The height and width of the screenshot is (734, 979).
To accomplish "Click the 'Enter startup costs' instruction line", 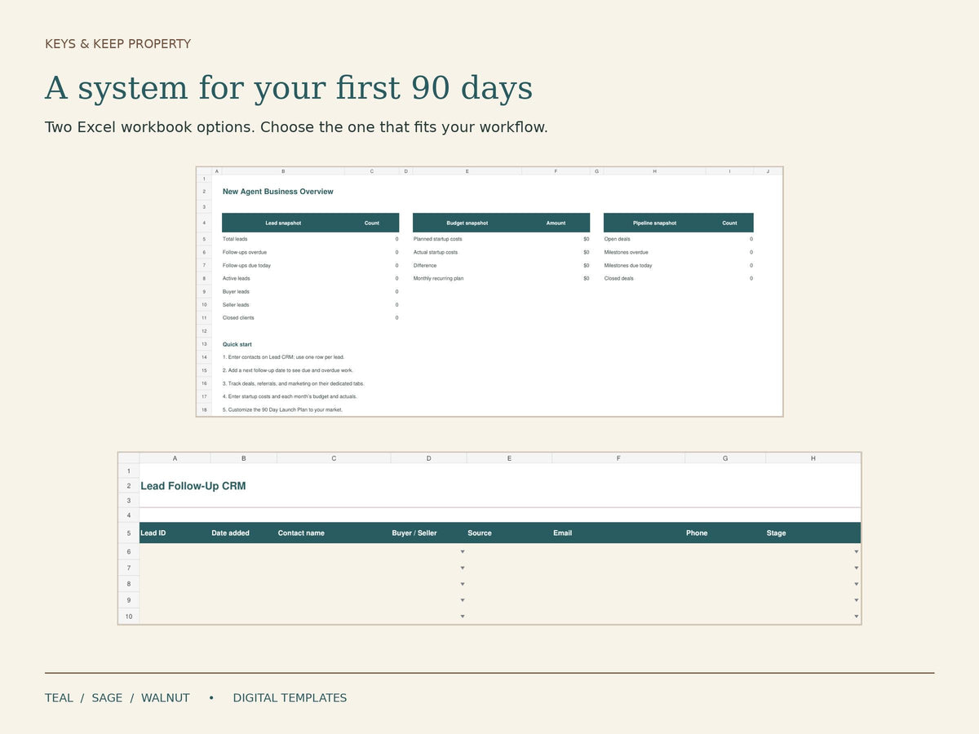I will 290,396.
